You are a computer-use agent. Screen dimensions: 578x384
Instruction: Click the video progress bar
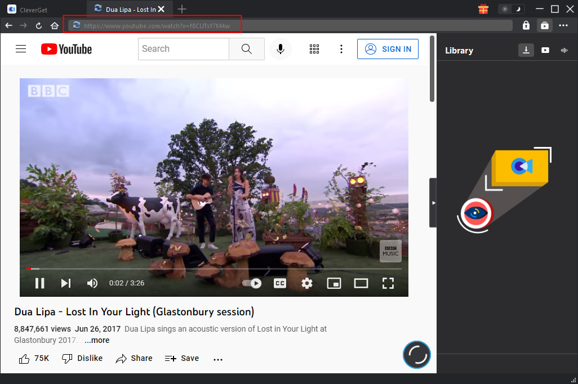tap(214, 269)
